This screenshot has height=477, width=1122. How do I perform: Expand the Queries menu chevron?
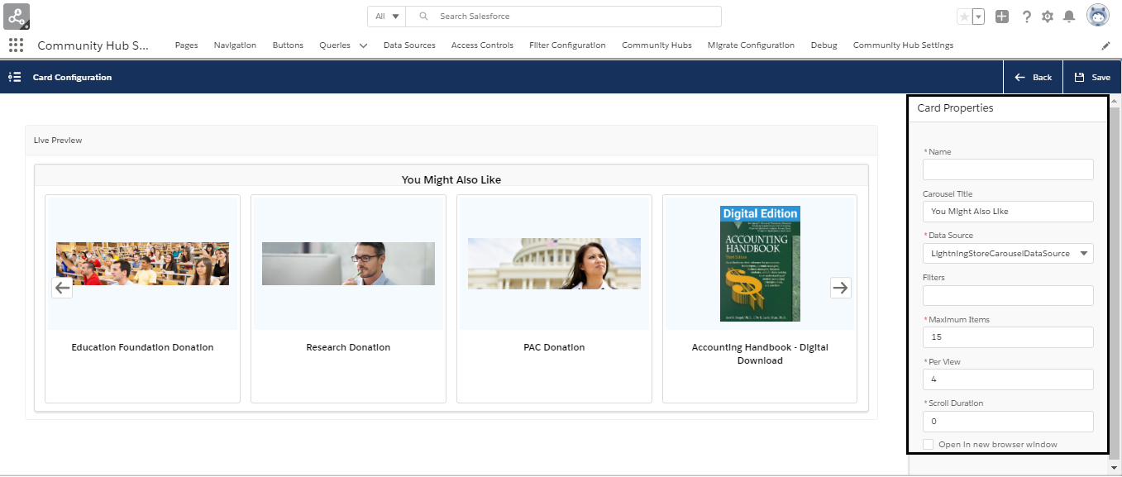click(x=363, y=45)
